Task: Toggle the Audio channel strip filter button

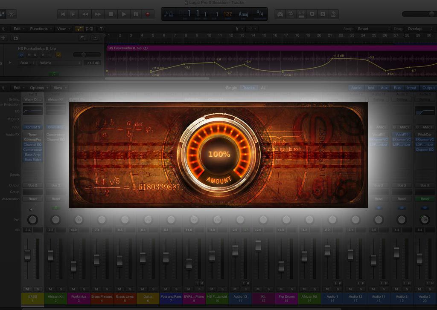Action: [x=356, y=88]
